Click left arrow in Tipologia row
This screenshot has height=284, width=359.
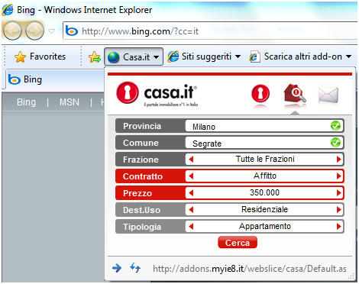pos(191,227)
